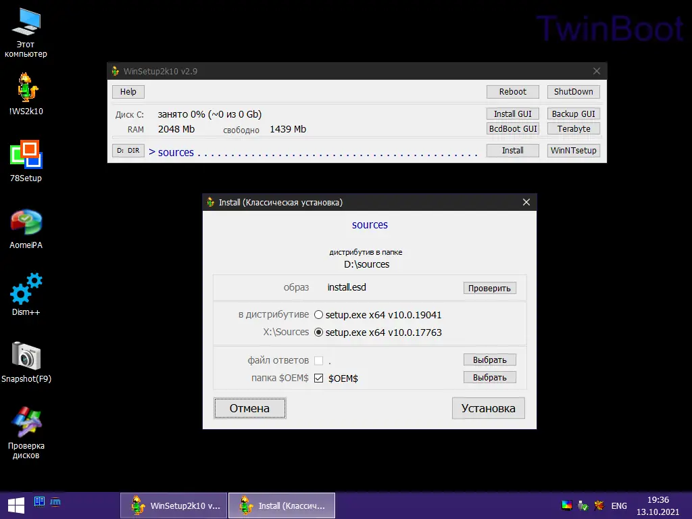Click the 'занято 0% (~0 из 0 Gb)' disk text

click(x=209, y=114)
